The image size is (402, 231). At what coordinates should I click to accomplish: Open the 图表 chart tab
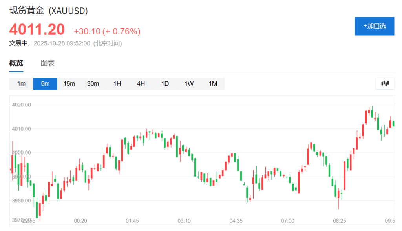[x=48, y=63]
